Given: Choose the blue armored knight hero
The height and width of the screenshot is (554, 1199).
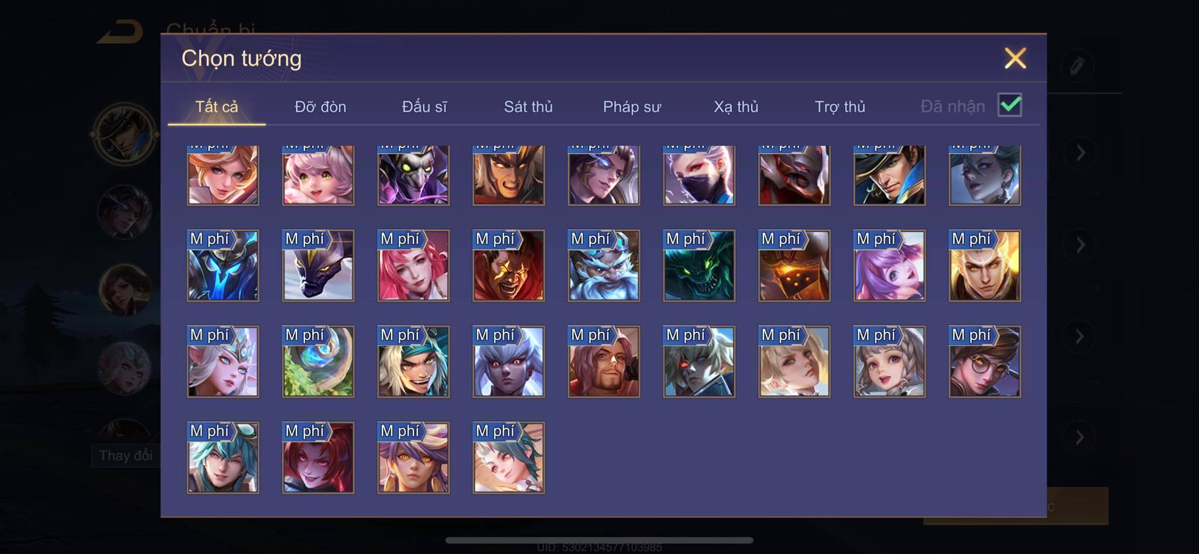Looking at the screenshot, I should 222,266.
